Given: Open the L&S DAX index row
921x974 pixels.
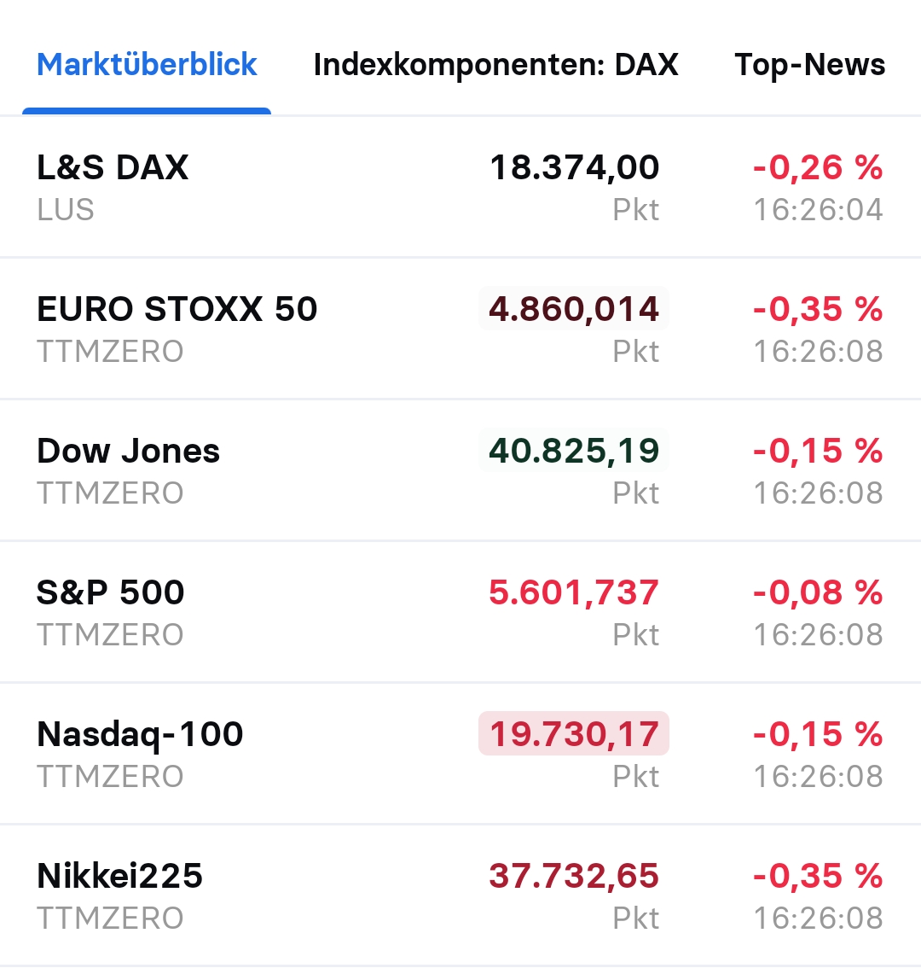Looking at the screenshot, I should click(113, 167).
